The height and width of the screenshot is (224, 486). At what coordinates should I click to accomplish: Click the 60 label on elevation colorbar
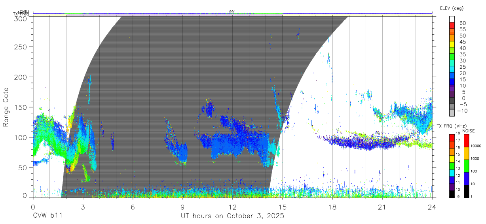click(462, 23)
